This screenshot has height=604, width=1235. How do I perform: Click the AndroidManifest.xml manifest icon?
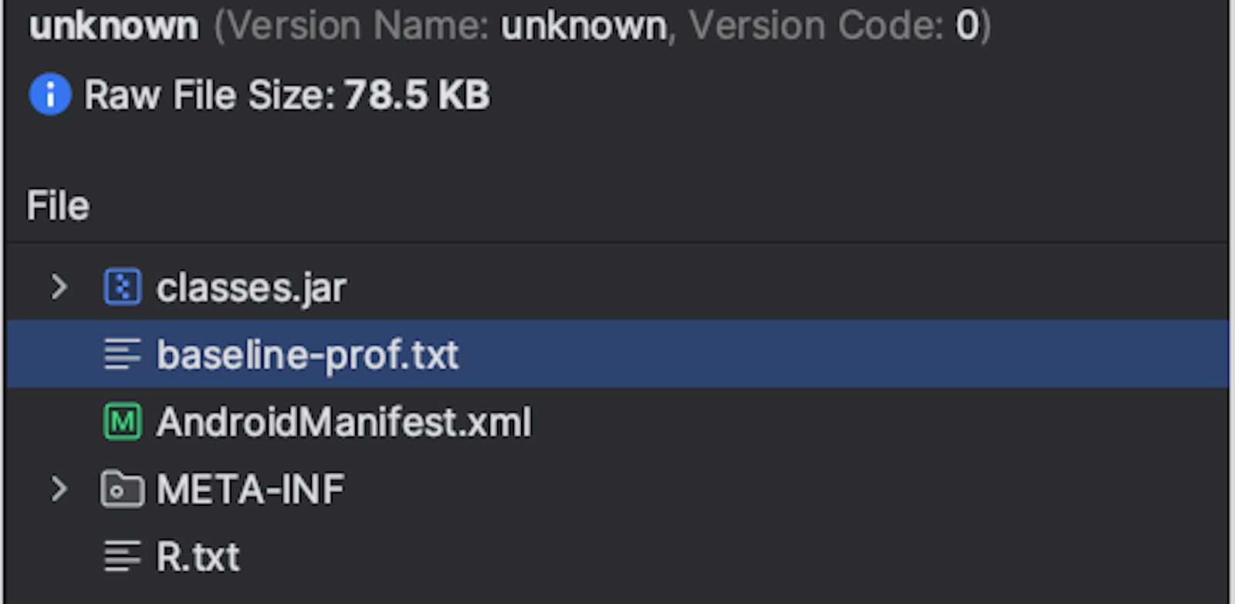123,423
